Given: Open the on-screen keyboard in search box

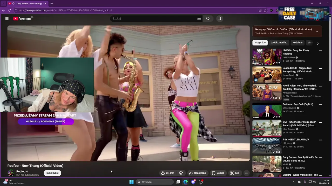Looking at the screenshot, I should [199, 19].
